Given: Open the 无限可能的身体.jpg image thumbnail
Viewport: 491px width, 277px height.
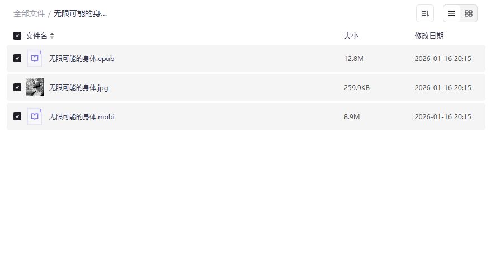Looking at the screenshot, I should click(35, 87).
